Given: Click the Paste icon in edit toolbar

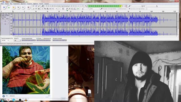Looking at the screenshot, I should click(x=48, y=9).
